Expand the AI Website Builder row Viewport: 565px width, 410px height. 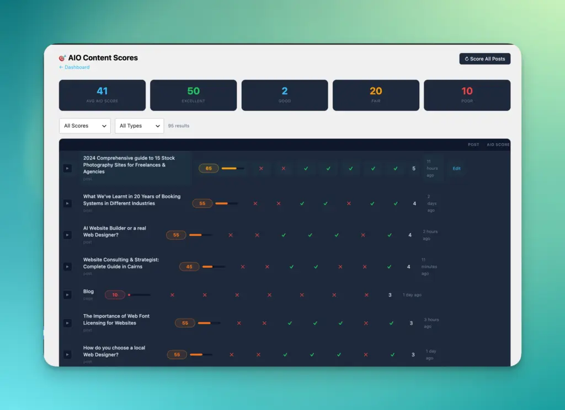coord(67,235)
